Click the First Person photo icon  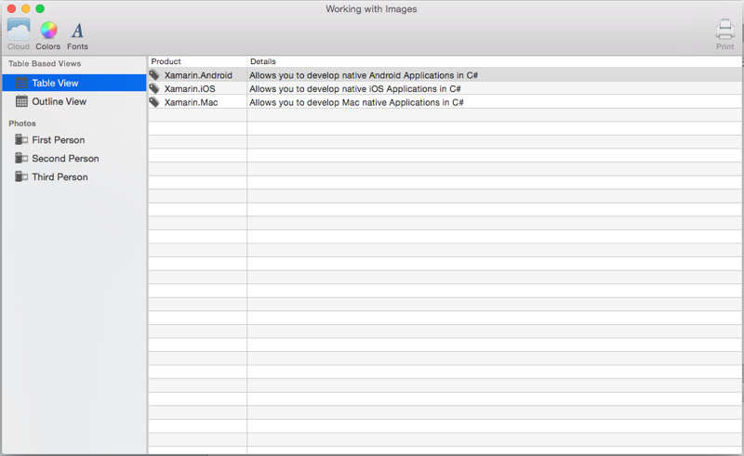(22, 140)
